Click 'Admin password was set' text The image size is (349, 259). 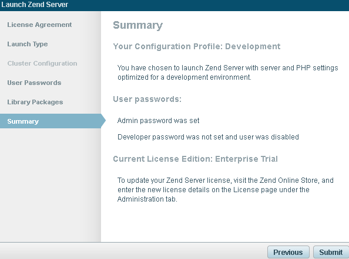pyautogui.click(x=158, y=121)
